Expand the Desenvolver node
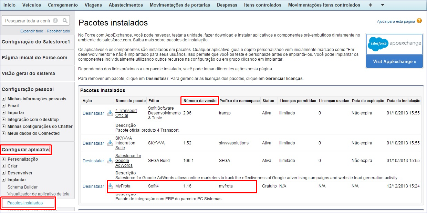 pyautogui.click(x=4, y=173)
